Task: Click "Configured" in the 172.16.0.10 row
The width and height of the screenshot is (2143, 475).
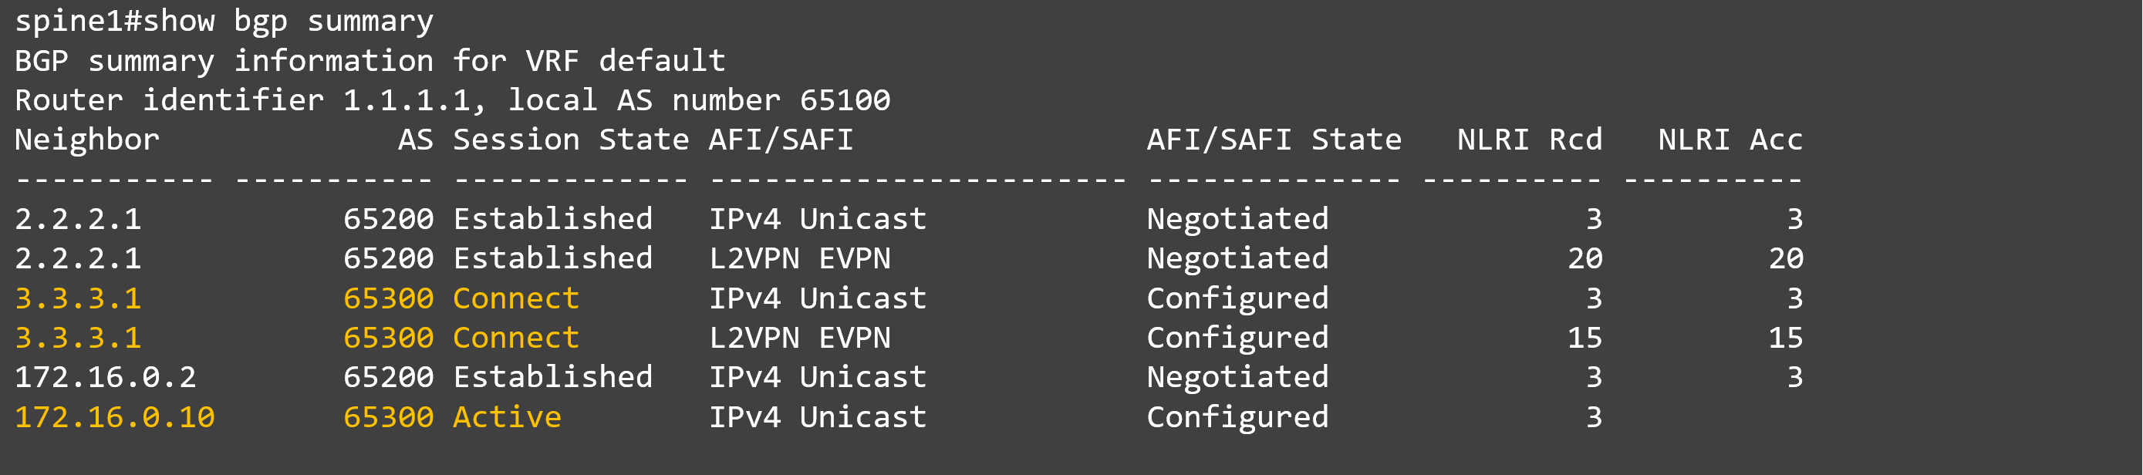Action: point(1237,418)
